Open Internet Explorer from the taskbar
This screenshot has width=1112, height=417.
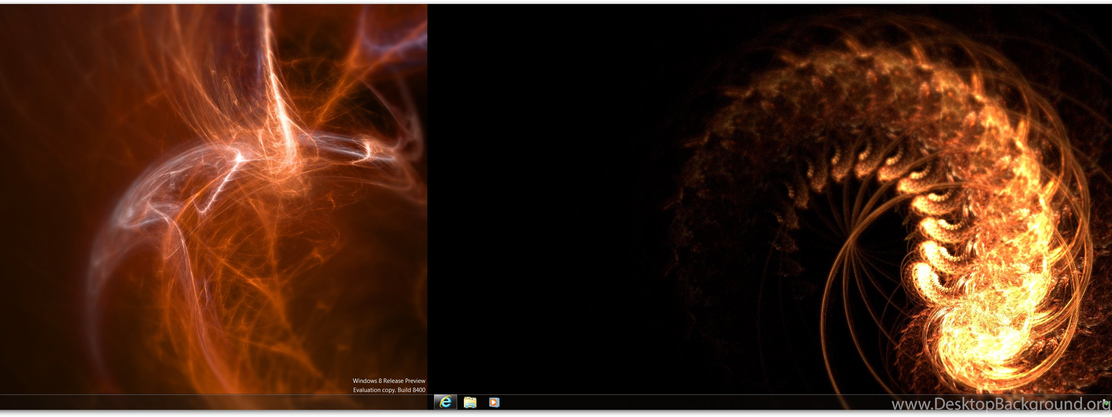pos(445,402)
